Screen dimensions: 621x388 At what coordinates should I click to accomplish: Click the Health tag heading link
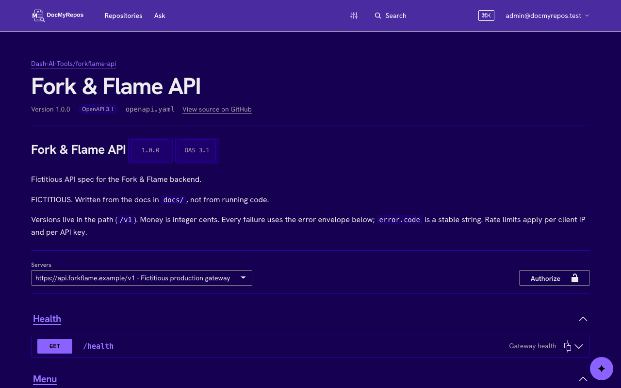47,319
